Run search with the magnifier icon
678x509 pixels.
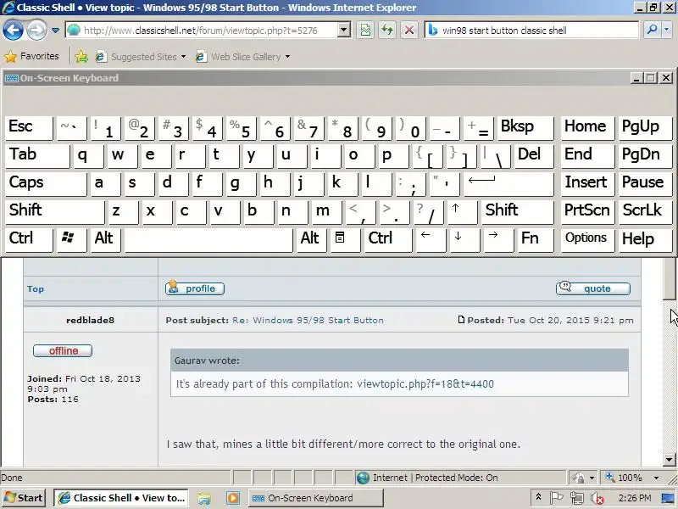[652, 31]
